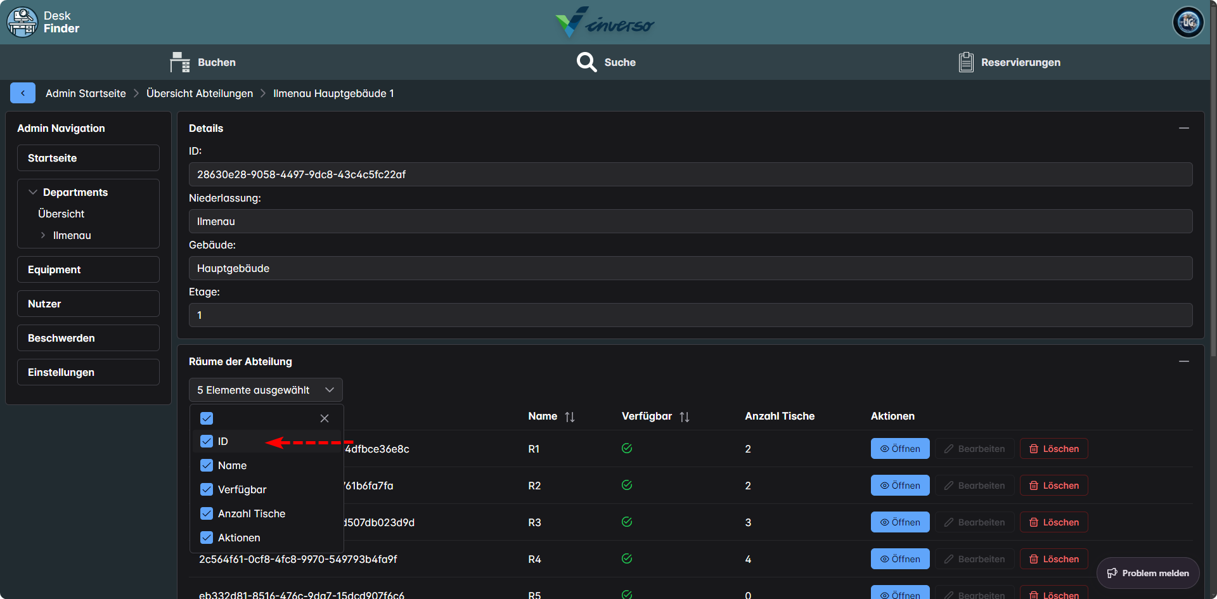Uncheck the Verfügbar column checkbox
This screenshot has height=599, width=1217.
point(207,489)
